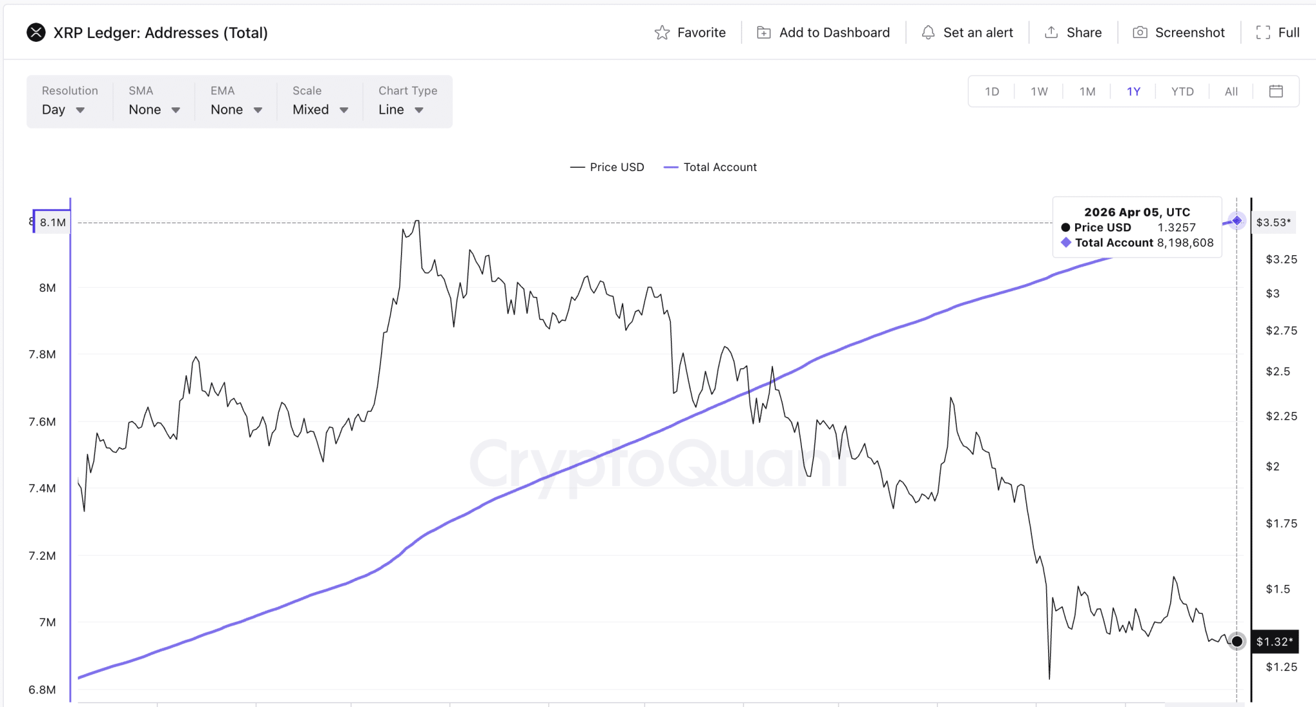Click the Screenshot camera icon
The height and width of the screenshot is (707, 1316).
pos(1140,32)
